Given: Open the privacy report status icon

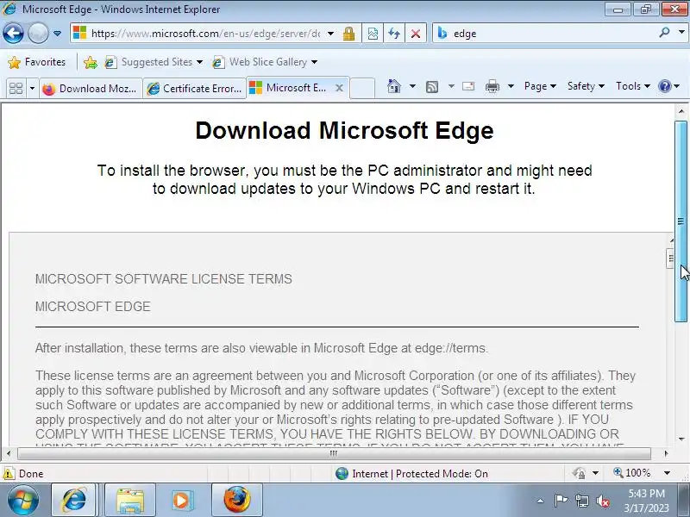Looking at the screenshot, I should point(579,473).
